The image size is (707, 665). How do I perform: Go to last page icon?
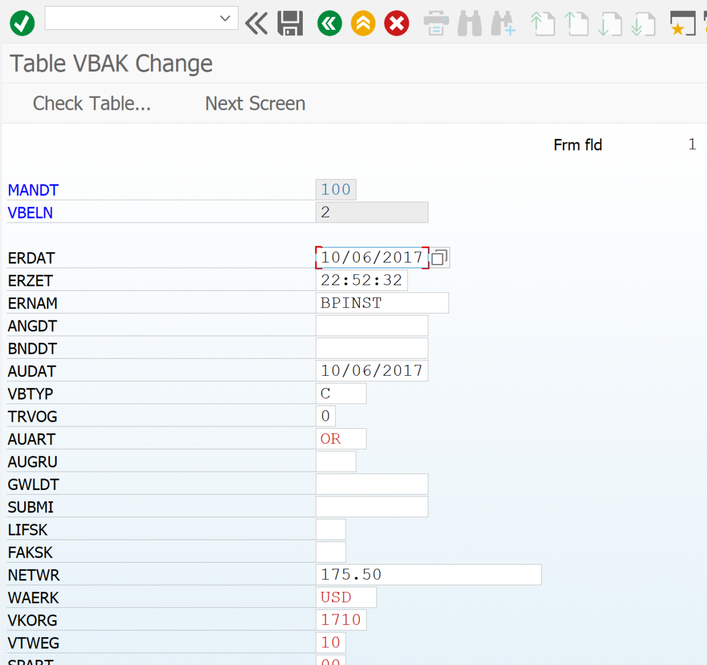point(643,24)
